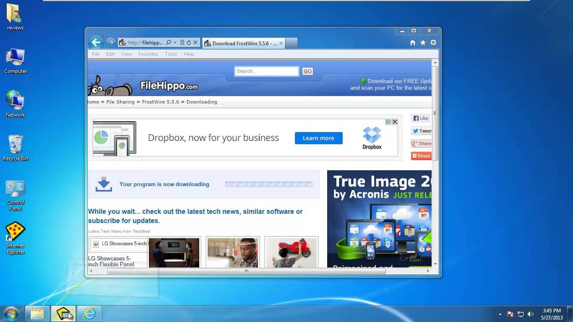This screenshot has width=573, height=322.
Task: Click the browser Forward arrow button
Action: tap(110, 42)
